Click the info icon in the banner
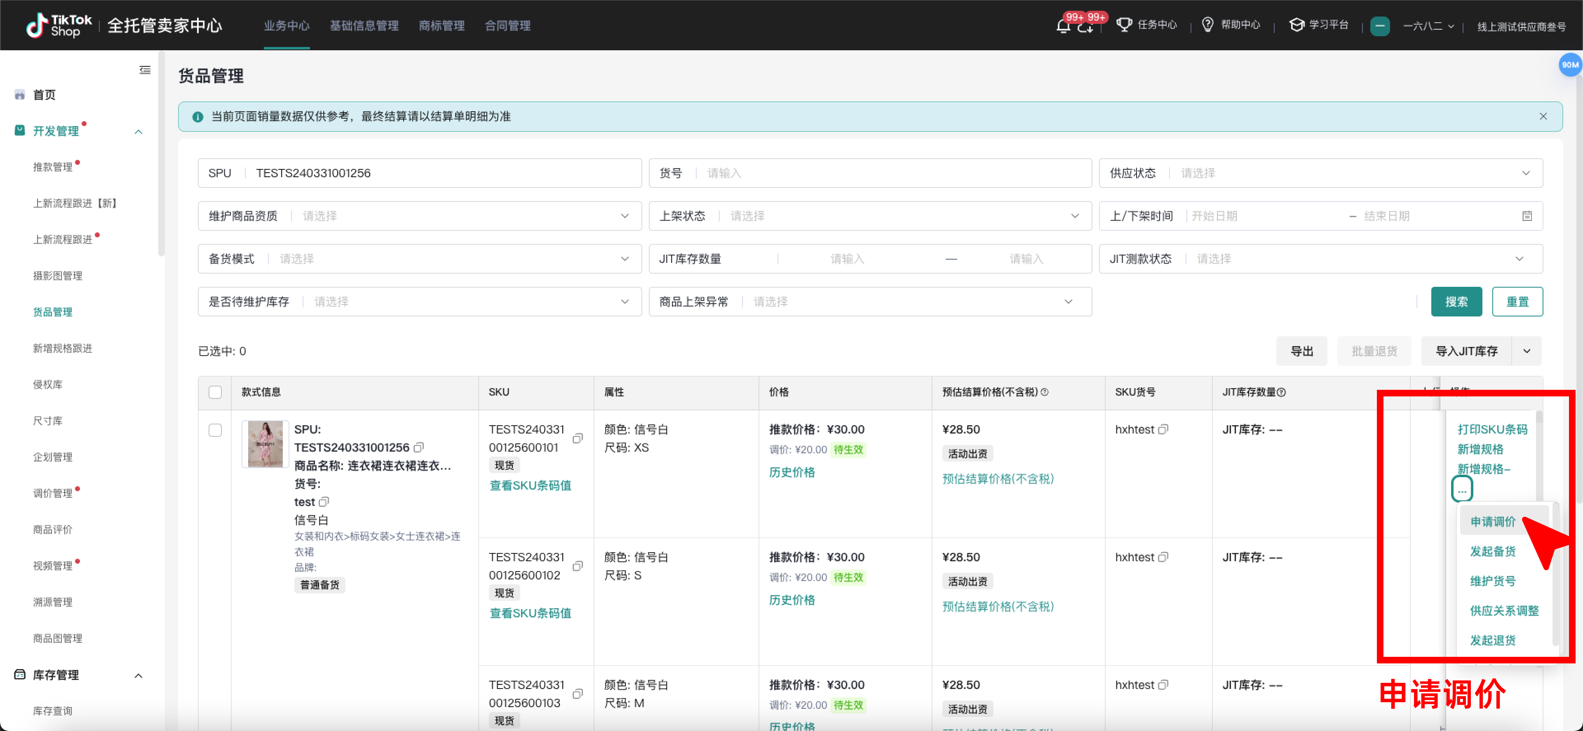 coord(197,117)
